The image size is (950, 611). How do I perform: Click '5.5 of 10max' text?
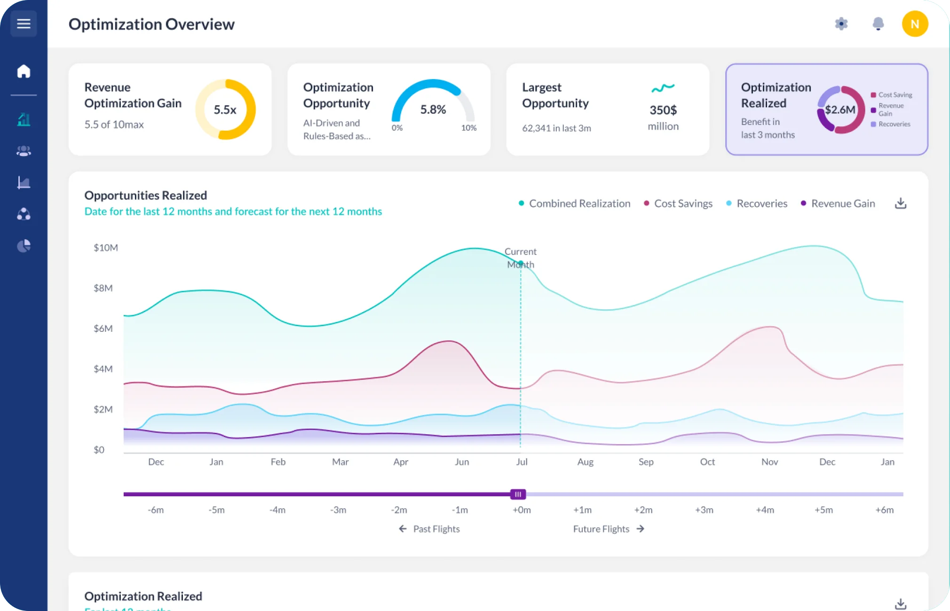coord(114,125)
